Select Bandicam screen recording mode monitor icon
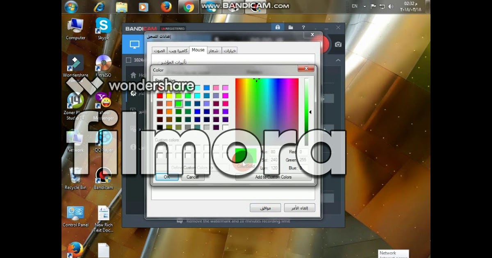Screen dimensions: 492x258 click(x=134, y=45)
